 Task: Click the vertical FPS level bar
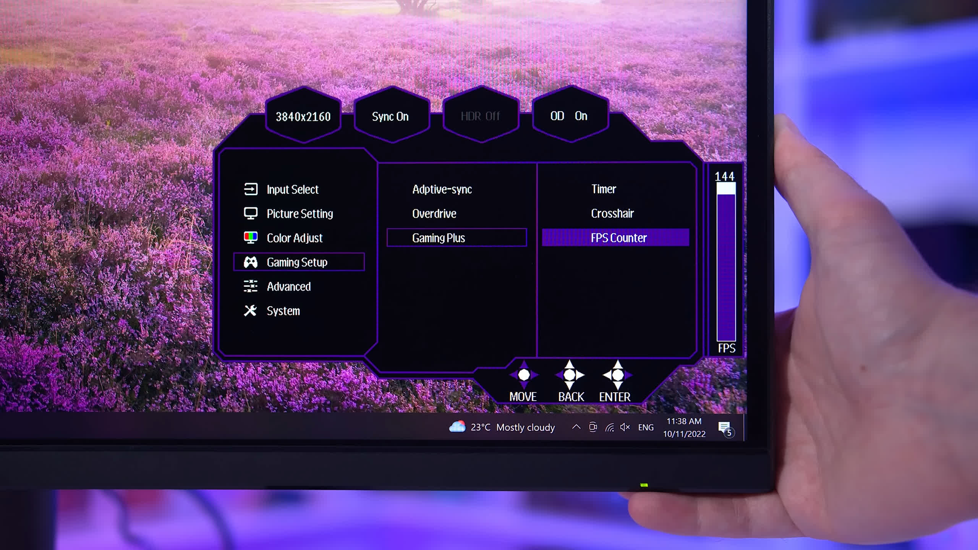pyautogui.click(x=726, y=264)
